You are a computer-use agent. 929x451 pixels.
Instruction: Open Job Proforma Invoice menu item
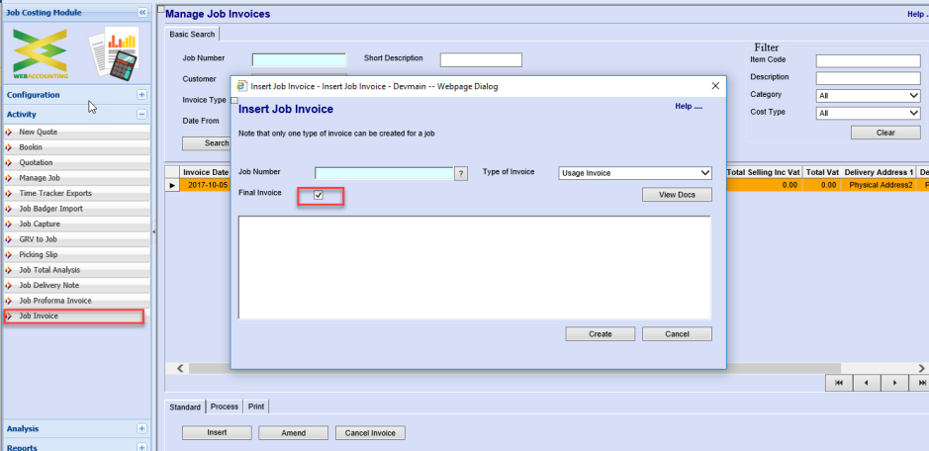click(54, 301)
